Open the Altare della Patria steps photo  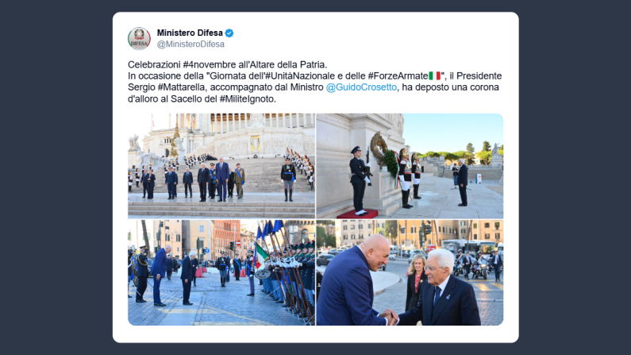pos(221,166)
